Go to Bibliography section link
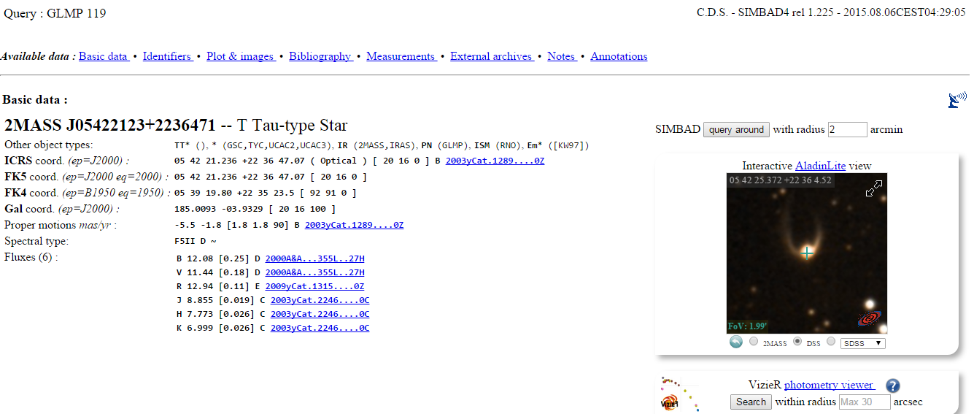The height and width of the screenshot is (414, 974). [320, 56]
